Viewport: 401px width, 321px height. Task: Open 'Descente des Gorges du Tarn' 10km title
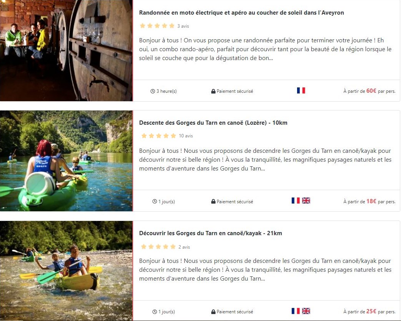(x=213, y=123)
